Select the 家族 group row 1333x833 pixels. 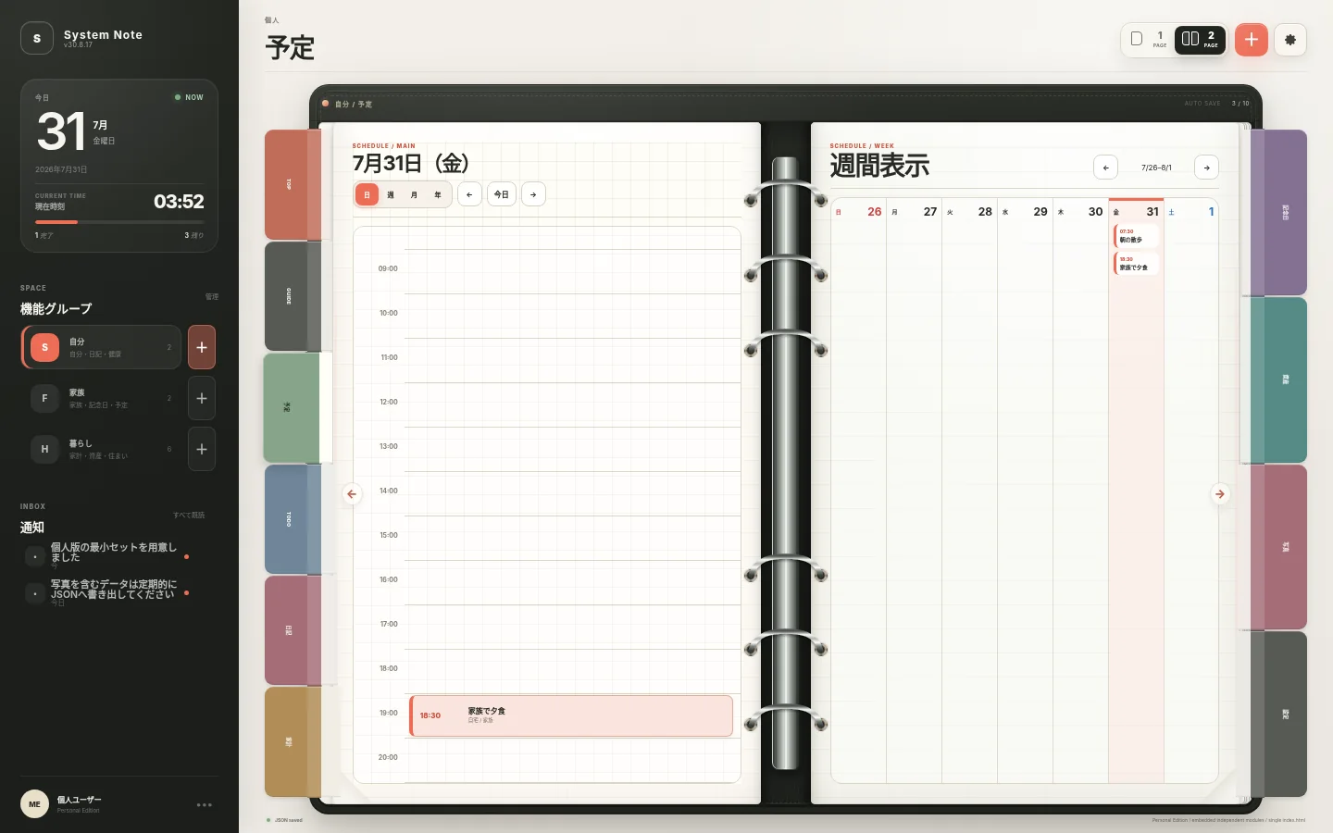pyautogui.click(x=101, y=398)
